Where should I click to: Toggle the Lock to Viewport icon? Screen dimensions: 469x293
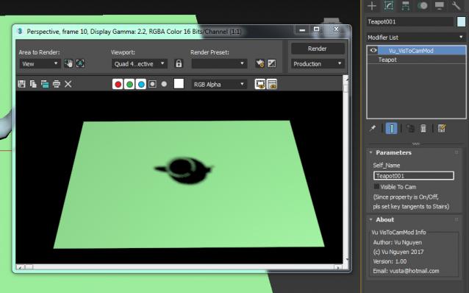click(179, 63)
